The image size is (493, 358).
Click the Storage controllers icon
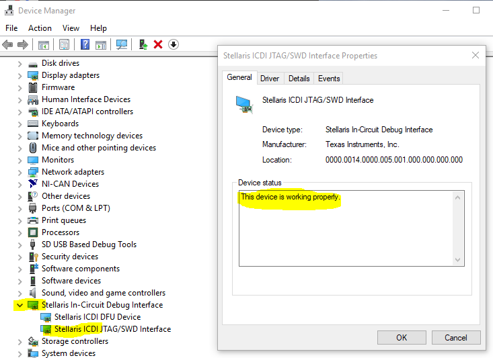33,341
